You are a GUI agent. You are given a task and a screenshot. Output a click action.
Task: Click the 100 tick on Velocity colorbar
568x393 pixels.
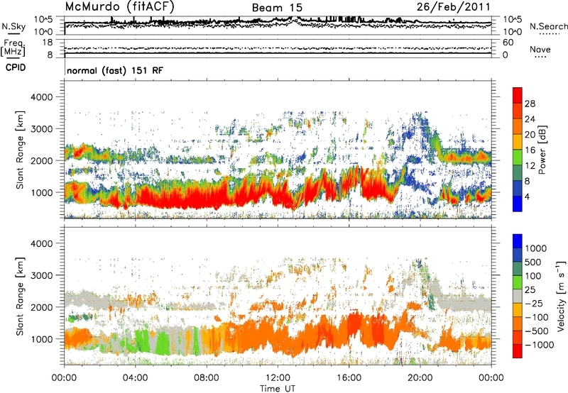click(533, 276)
